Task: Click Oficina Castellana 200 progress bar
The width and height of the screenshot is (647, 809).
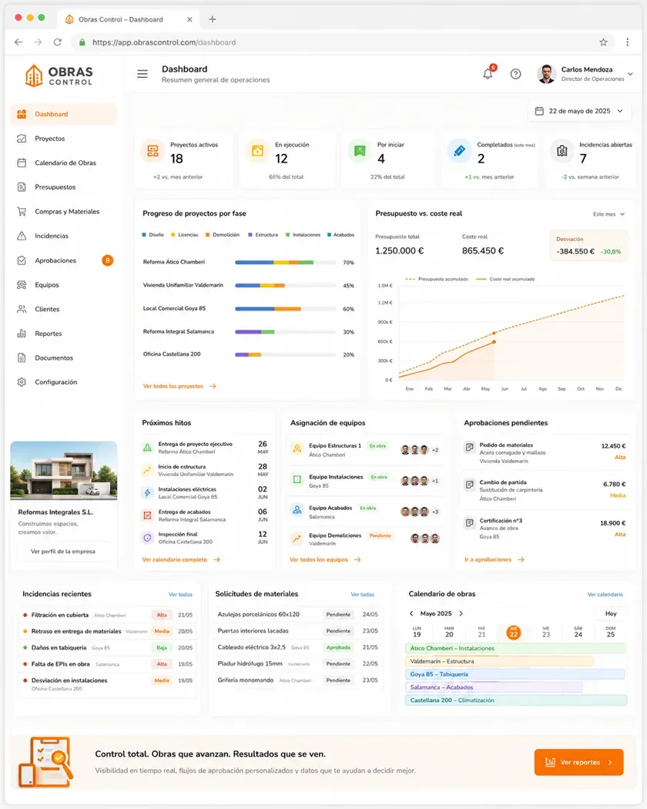Action: (285, 354)
